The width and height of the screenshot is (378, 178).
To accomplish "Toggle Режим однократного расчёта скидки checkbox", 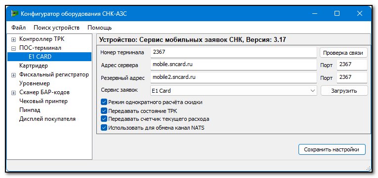I will [104, 102].
